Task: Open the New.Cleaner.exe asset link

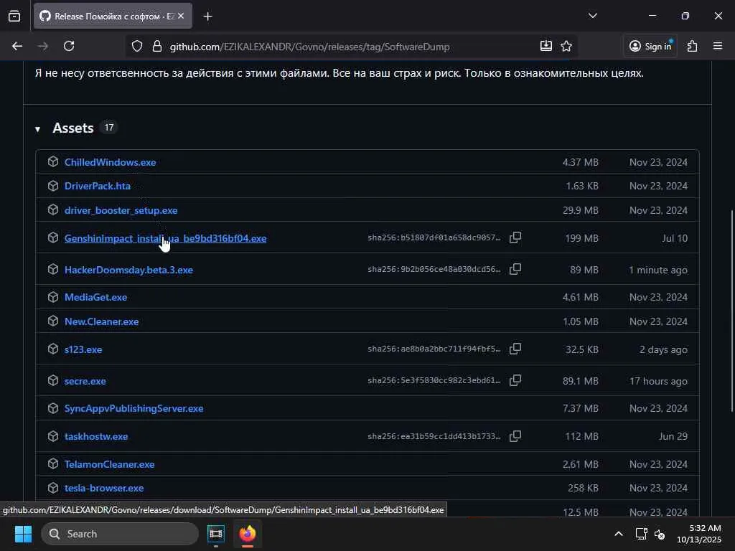Action: (102, 321)
